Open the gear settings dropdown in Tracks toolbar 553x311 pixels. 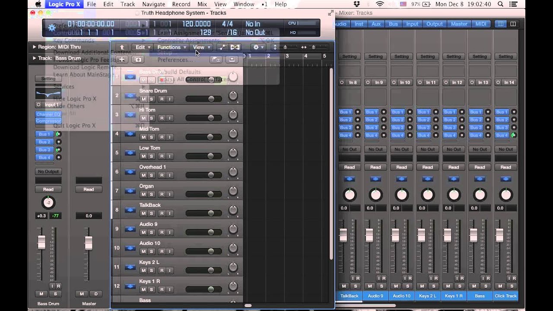(x=258, y=47)
